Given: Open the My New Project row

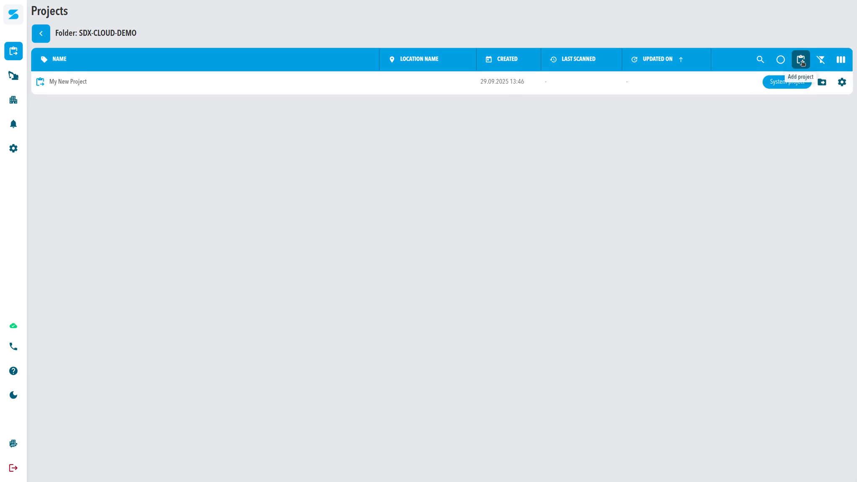Looking at the screenshot, I should (x=68, y=82).
